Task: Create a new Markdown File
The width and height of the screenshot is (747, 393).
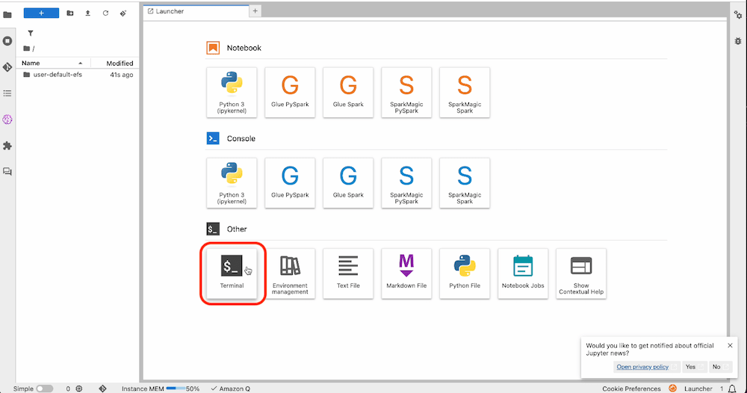Action: coord(406,273)
